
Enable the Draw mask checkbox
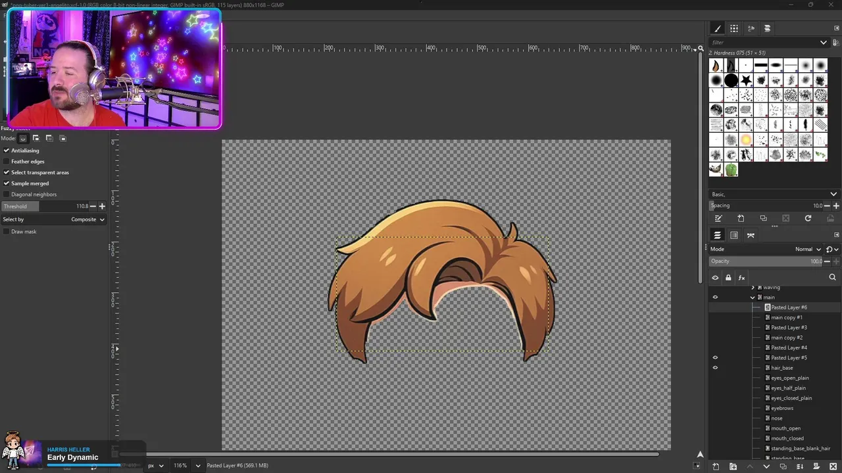coord(7,232)
